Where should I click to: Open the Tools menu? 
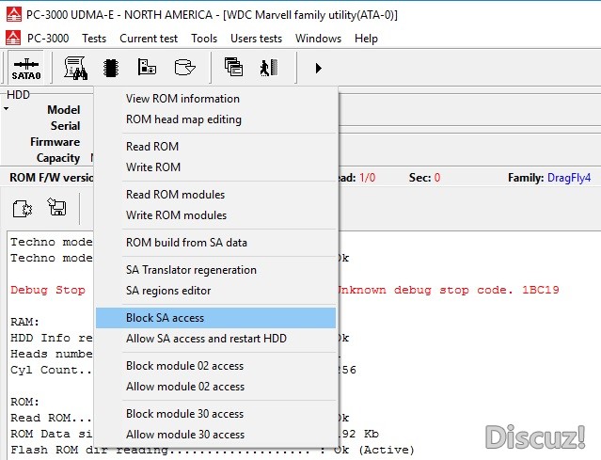tap(204, 39)
